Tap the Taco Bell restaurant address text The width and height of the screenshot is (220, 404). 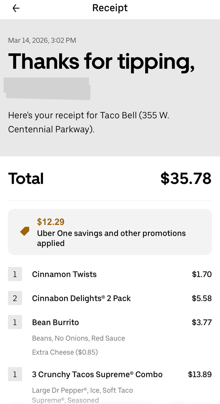89,122
